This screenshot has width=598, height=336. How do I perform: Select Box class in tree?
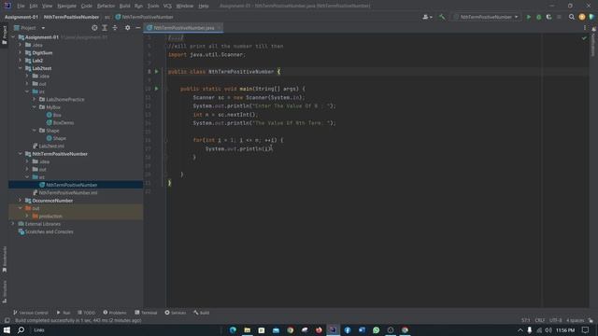pyautogui.click(x=54, y=115)
